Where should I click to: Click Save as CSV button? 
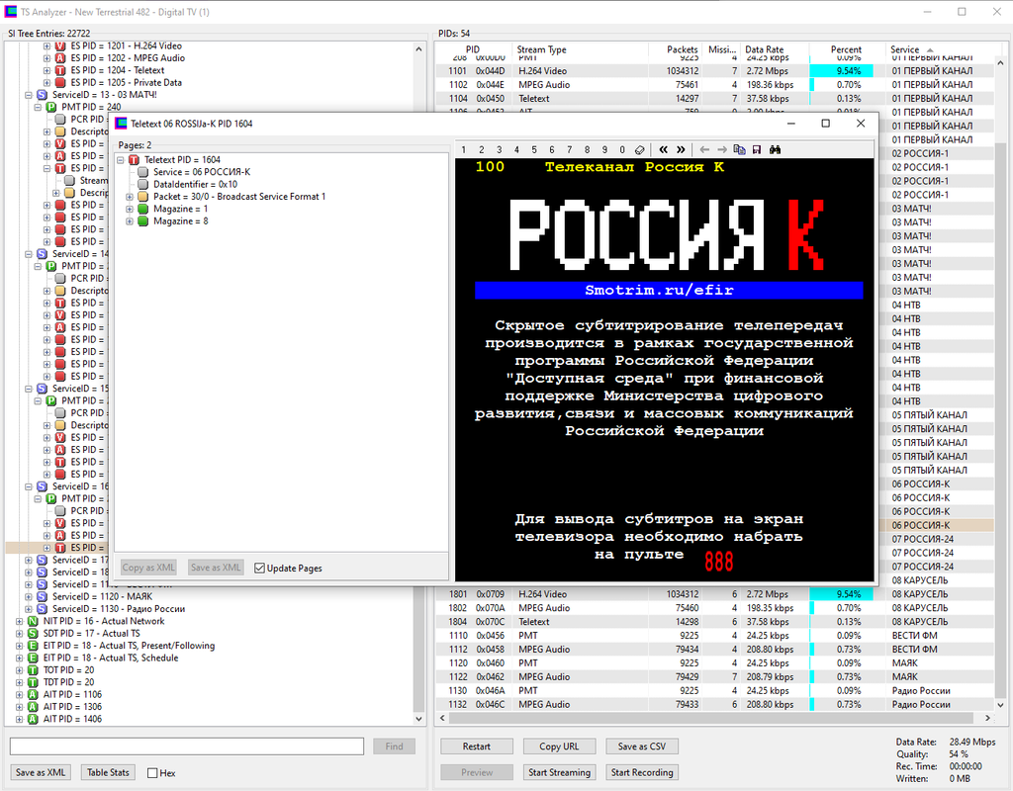(642, 747)
